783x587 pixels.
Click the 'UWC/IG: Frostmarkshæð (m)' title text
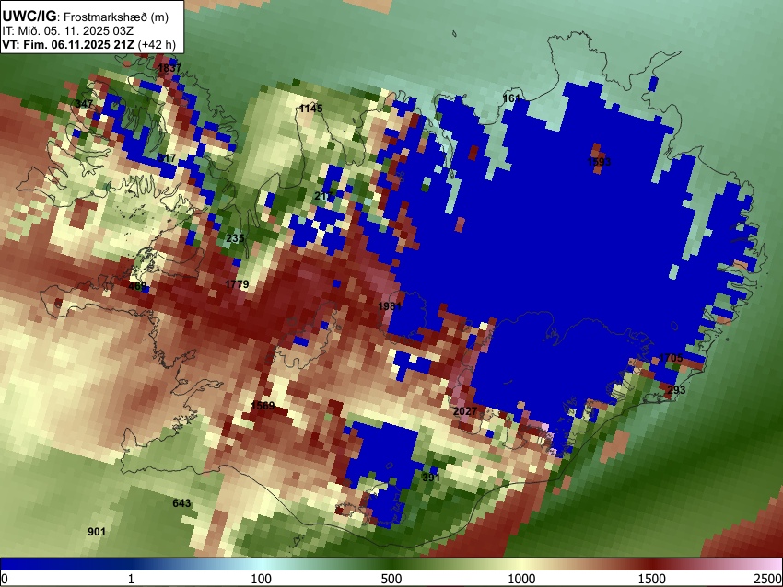86,17
